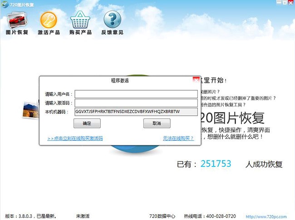The image size is (295, 220).
Task: Maximize the 720图片恢复 window
Action: pos(284,3)
